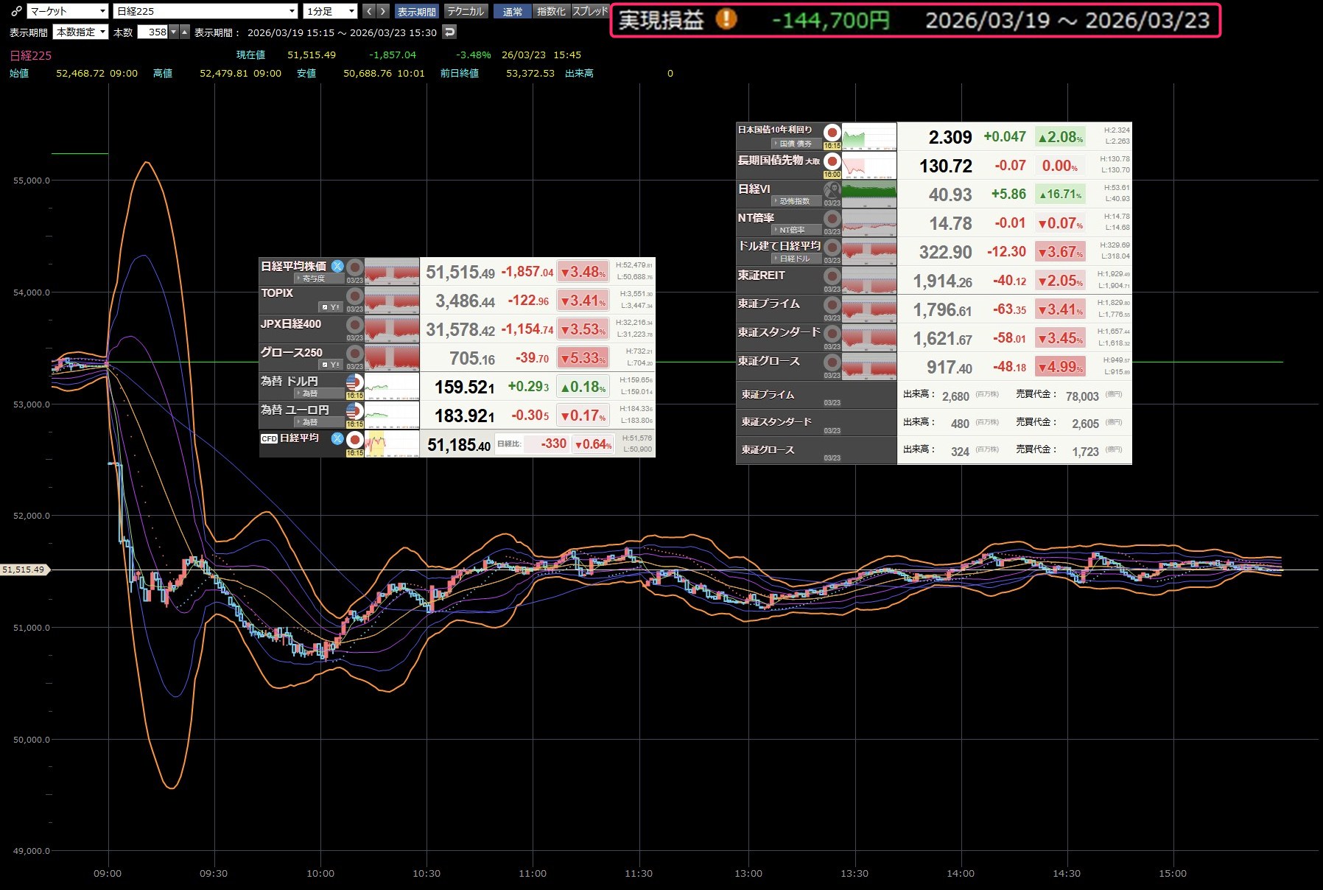Toggle the 表示期間 button

tap(416, 11)
